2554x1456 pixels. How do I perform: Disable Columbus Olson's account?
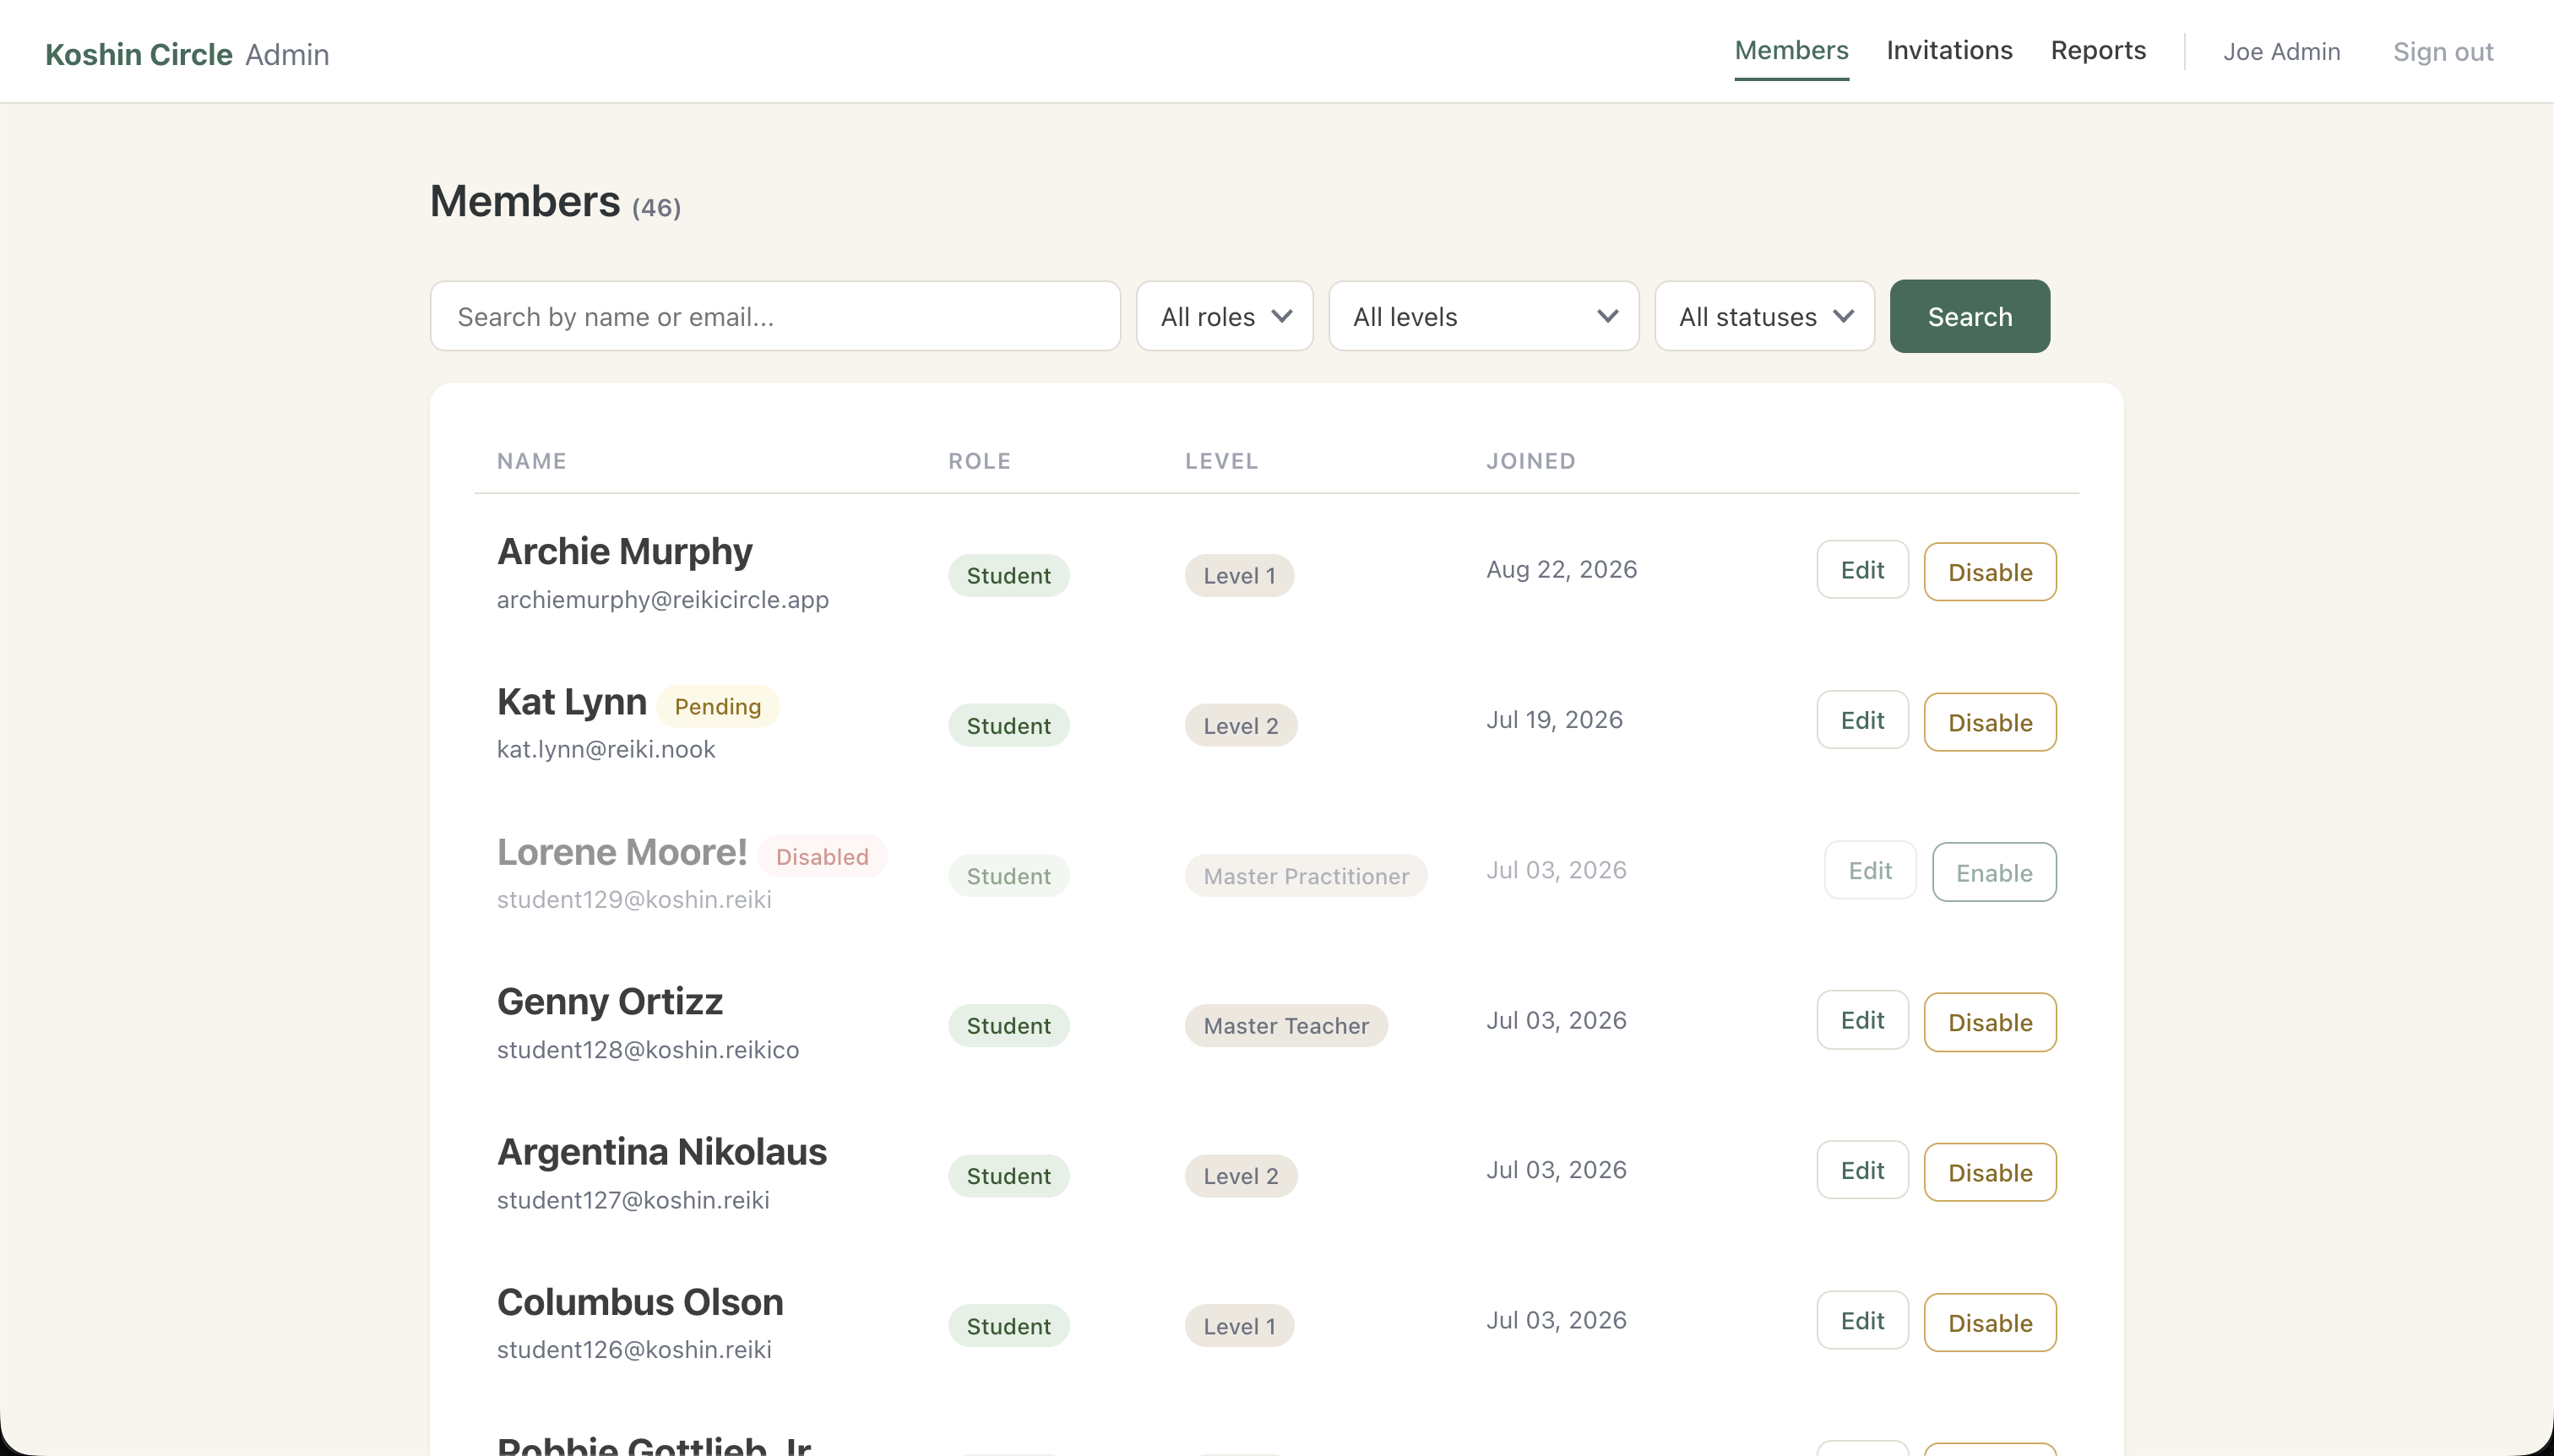pyautogui.click(x=1990, y=1322)
